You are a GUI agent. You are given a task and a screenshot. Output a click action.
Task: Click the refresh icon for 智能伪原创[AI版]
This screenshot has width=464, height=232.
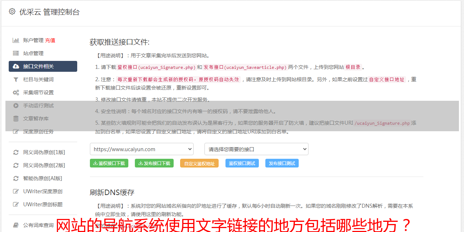pyautogui.click(x=16, y=178)
